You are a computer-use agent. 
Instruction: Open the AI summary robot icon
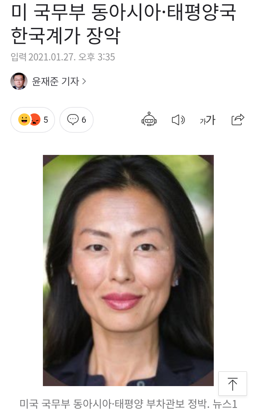coord(149,119)
